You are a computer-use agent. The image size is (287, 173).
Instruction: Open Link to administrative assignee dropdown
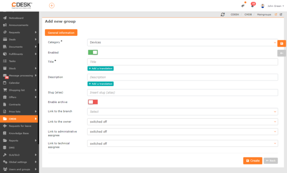pos(183,132)
